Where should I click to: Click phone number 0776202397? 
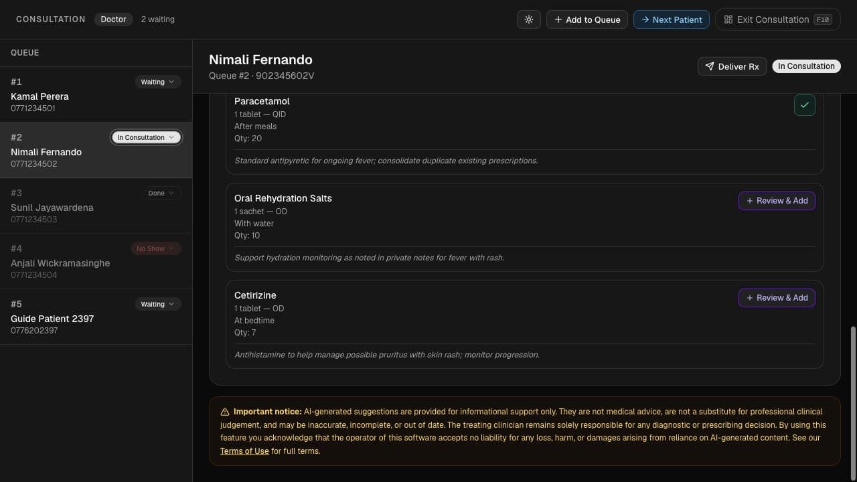point(34,331)
